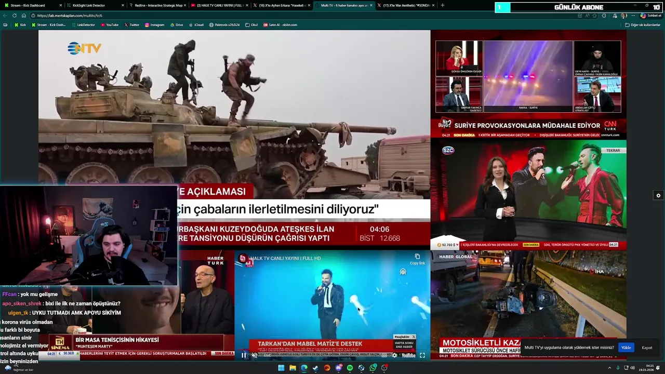
Task: Unmute the Halk TV player volume icon
Action: (254, 355)
